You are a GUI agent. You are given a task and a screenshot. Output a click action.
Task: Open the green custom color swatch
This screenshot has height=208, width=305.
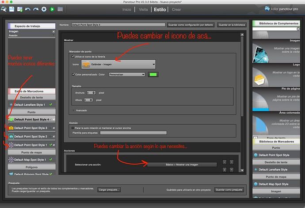coord(153,74)
